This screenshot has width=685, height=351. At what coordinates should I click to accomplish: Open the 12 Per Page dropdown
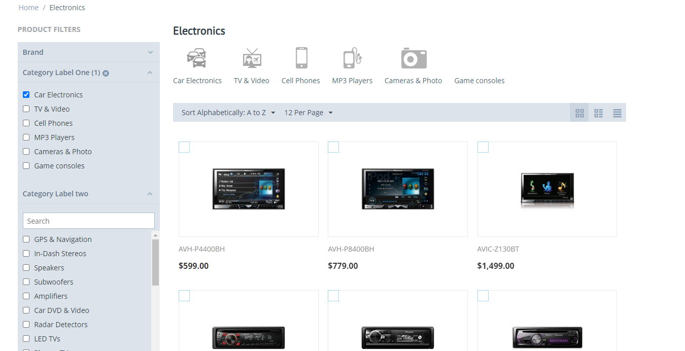(309, 113)
